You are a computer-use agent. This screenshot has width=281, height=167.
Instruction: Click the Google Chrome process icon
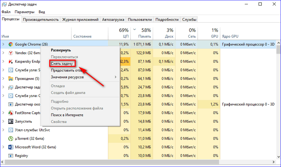(11, 44)
